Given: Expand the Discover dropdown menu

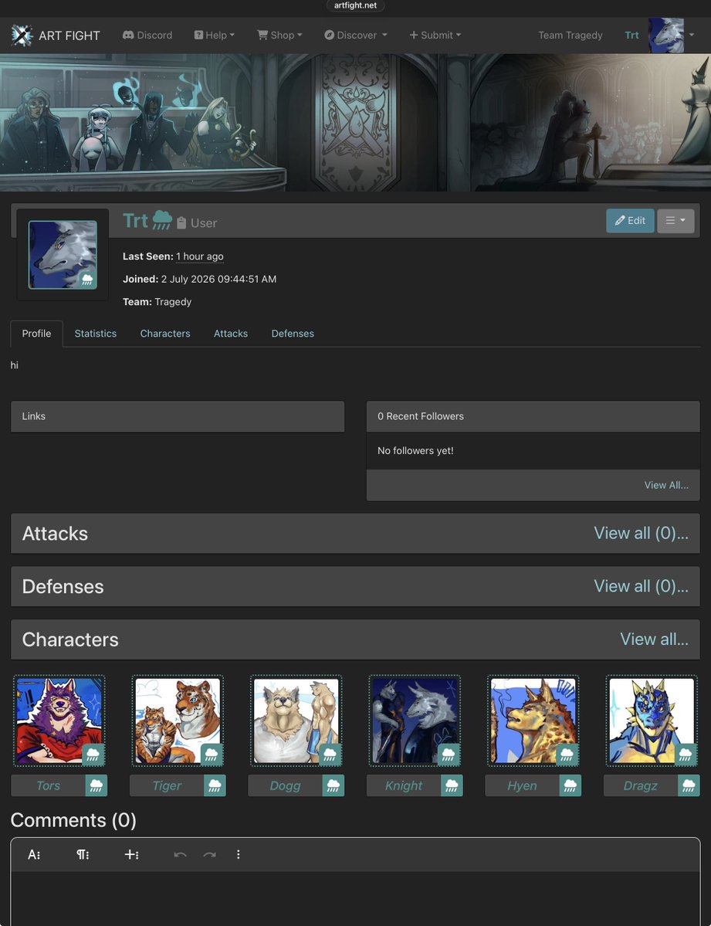Looking at the screenshot, I should click(355, 36).
